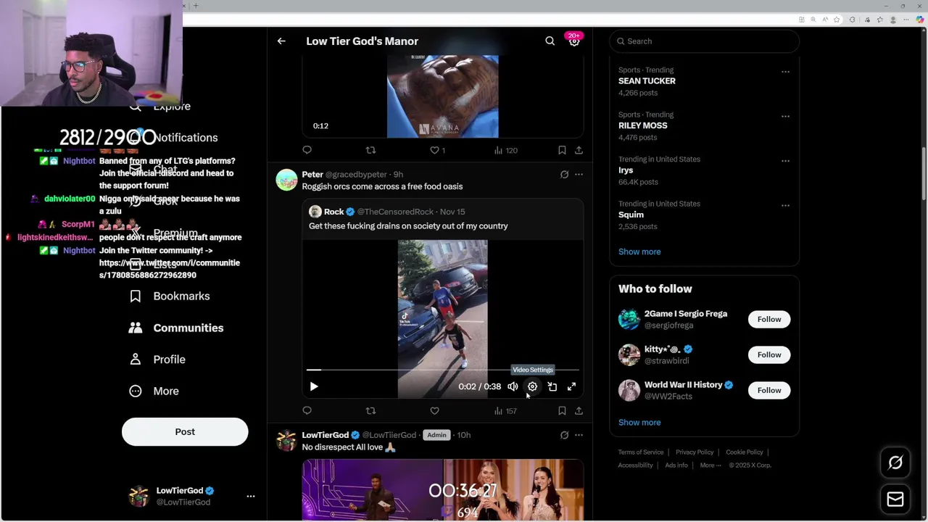
Task: Reply to Peter's Roggish orcs post
Action: point(307,411)
